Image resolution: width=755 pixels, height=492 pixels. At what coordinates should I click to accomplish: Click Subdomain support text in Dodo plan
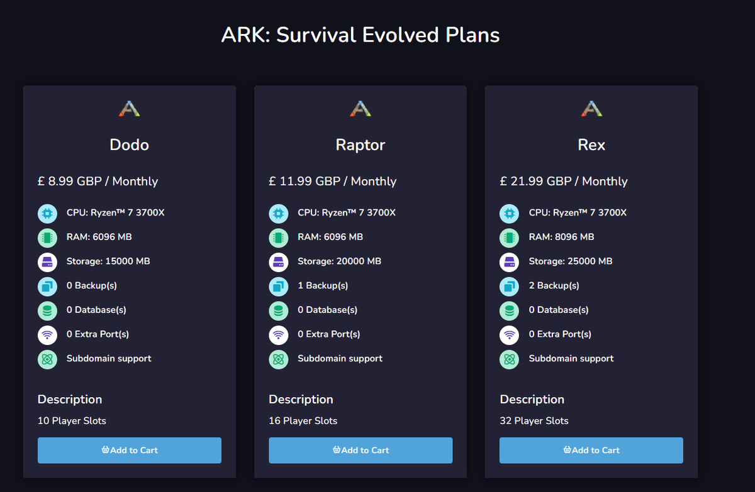(x=109, y=359)
